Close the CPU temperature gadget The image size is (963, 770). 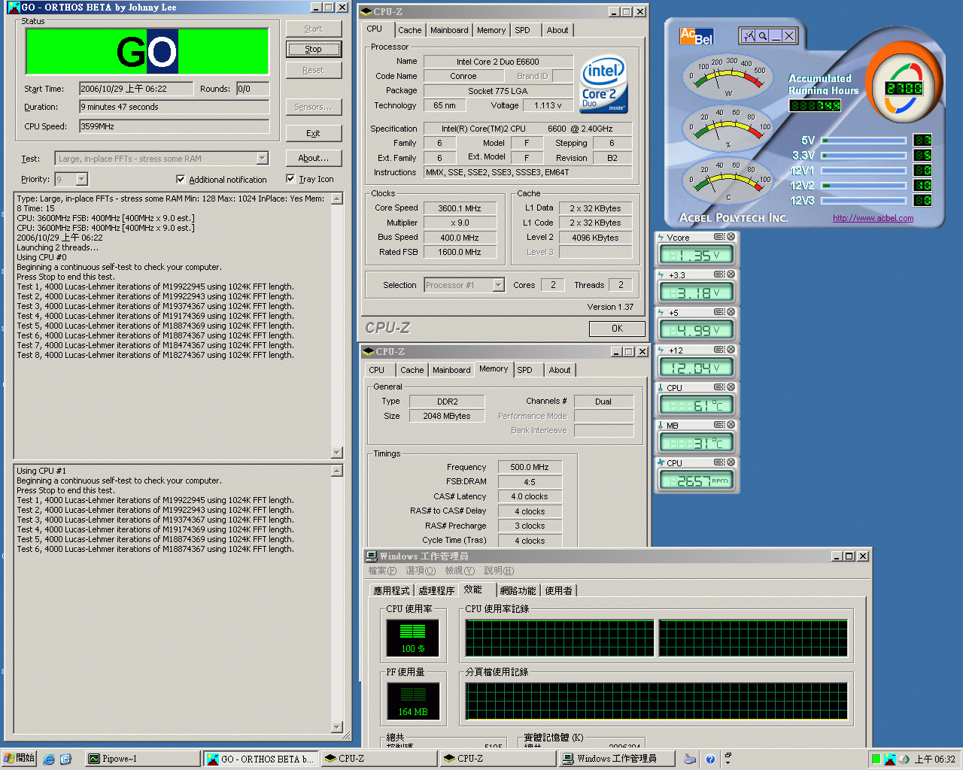tap(731, 387)
